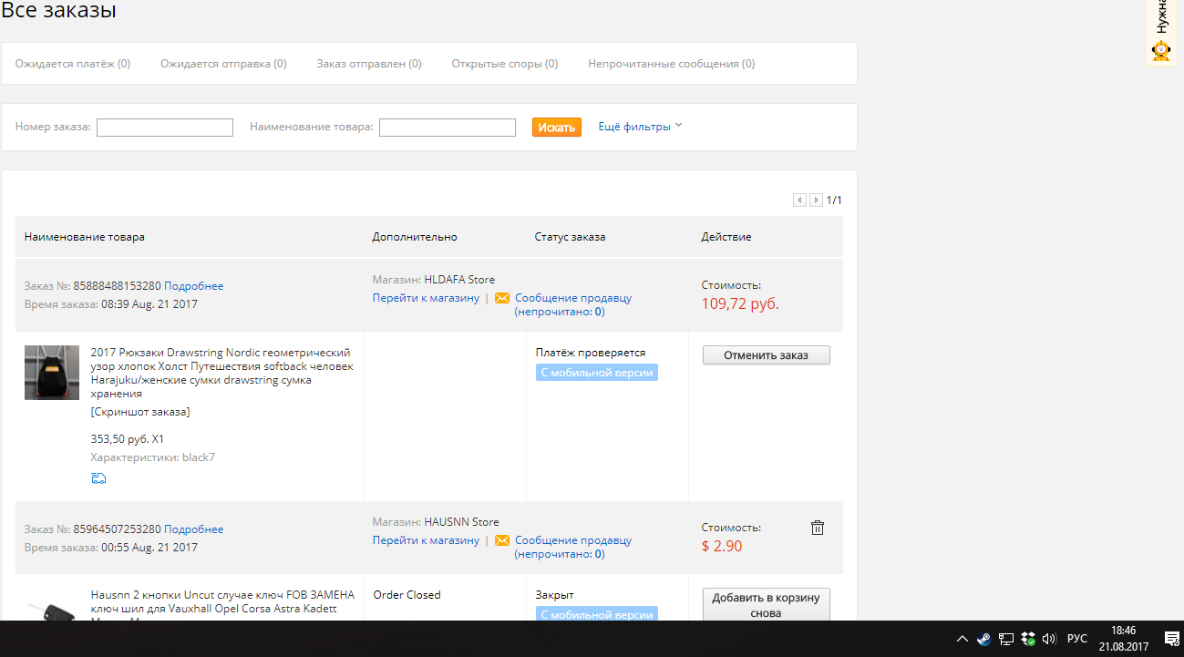Screen dimensions: 1184x657
Task: Open Ожидается платёж (0) tab
Action: (x=73, y=64)
